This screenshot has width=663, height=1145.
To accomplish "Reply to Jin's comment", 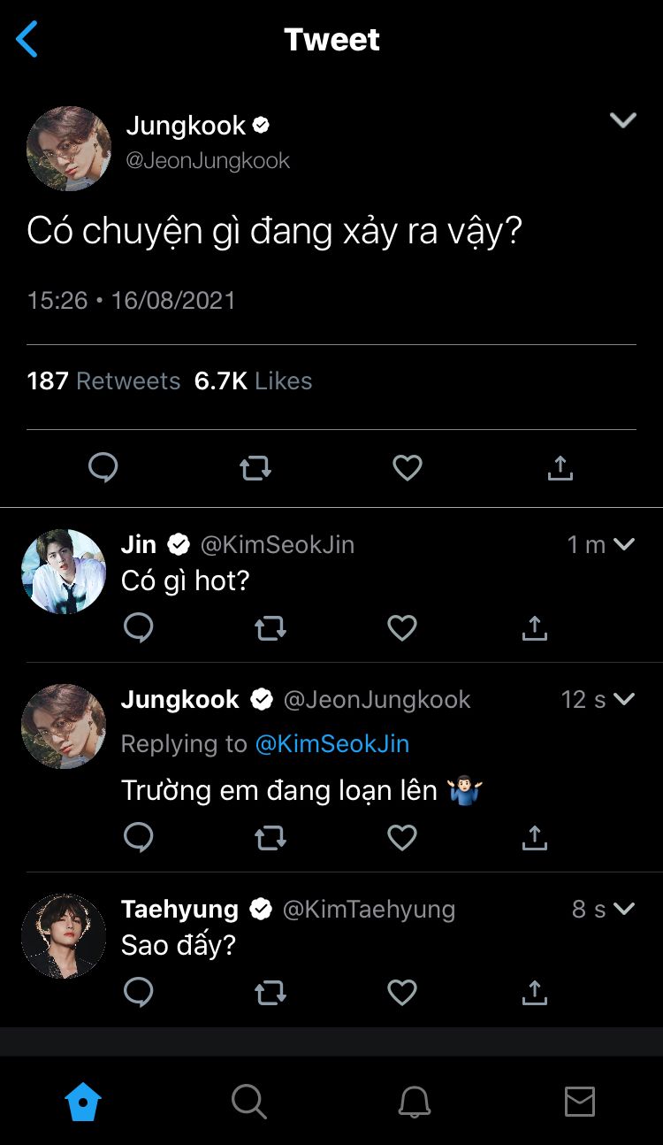I will click(x=138, y=627).
